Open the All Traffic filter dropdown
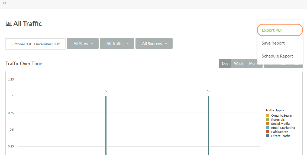Screen dimensions: 307x155 (117, 43)
